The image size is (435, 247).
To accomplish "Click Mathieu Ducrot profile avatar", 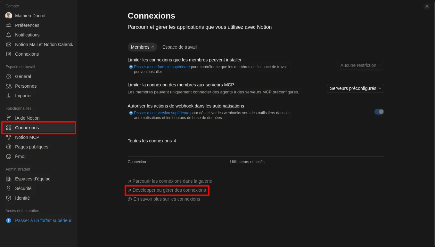I will pos(9,16).
